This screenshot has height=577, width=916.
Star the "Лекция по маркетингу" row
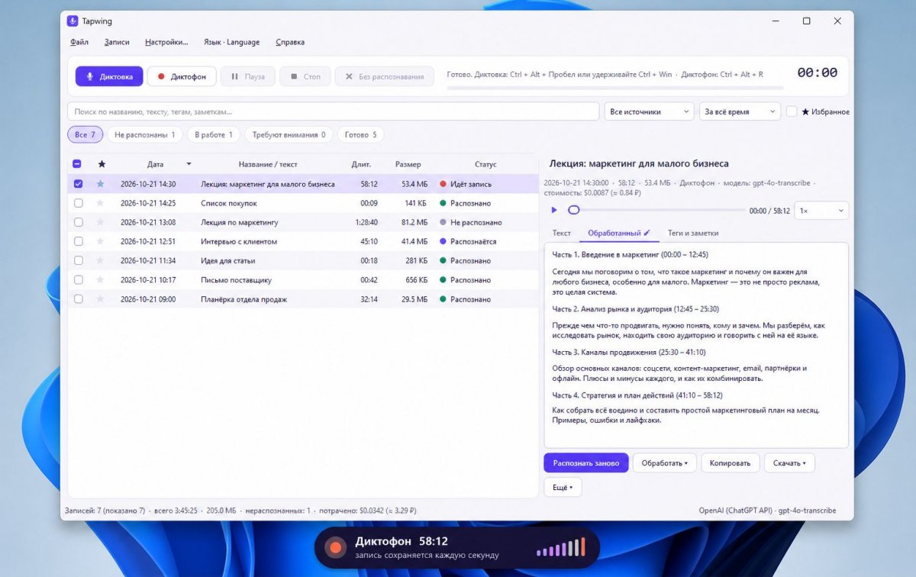[100, 222]
